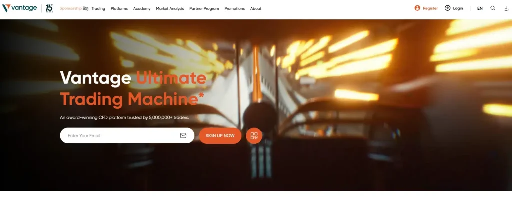Viewport: 512px width, 197px height.
Task: Click the award-winning CFD platform tagline
Action: pyautogui.click(x=124, y=118)
